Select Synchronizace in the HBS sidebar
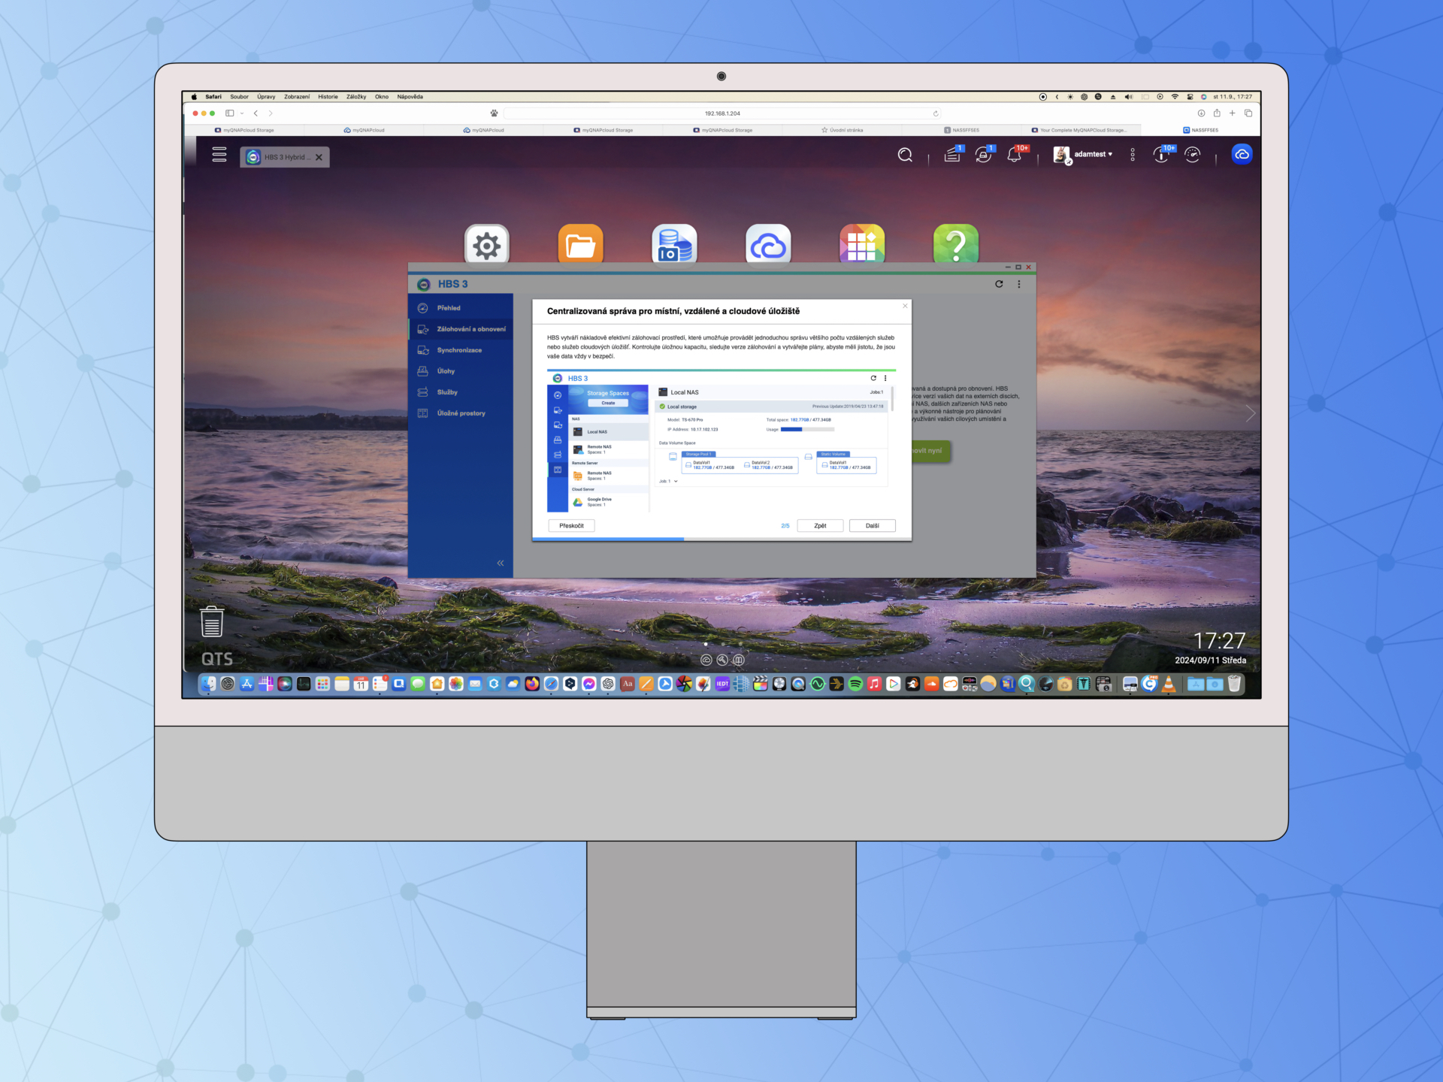Screen dimensions: 1443x1082 tap(459, 350)
